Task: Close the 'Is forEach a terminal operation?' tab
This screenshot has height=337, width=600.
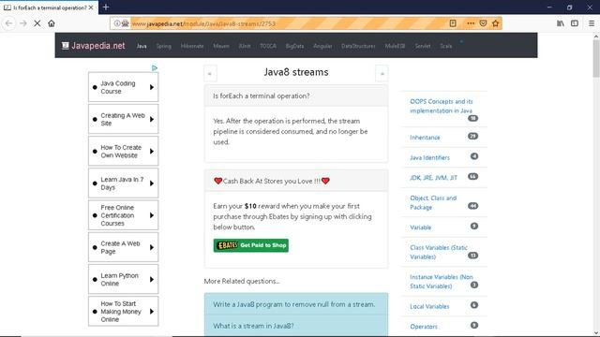Action: pos(91,7)
